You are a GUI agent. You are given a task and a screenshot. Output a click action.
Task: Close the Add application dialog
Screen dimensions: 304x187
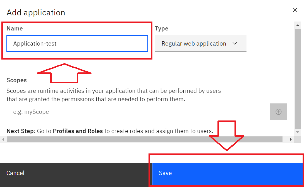(x=295, y=10)
